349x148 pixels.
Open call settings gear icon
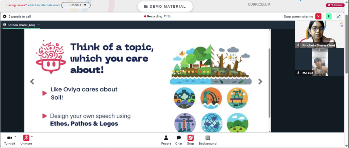[x=5, y=16]
